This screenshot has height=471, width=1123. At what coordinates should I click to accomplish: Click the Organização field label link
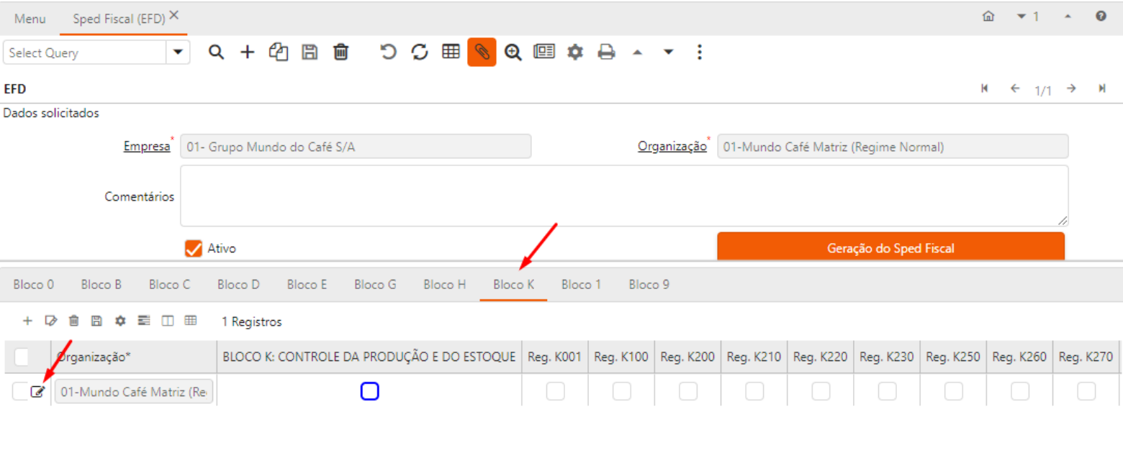672,146
